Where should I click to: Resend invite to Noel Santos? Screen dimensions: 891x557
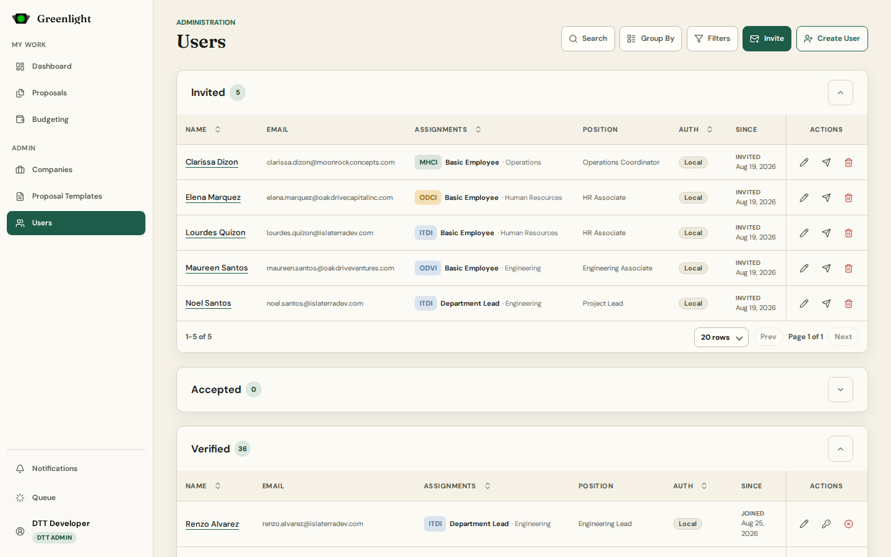tap(826, 303)
